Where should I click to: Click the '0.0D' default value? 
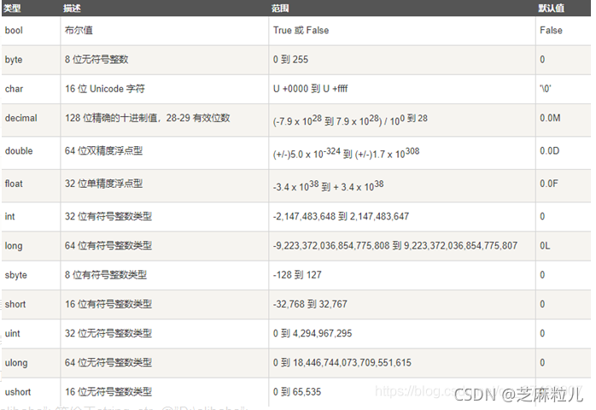tap(550, 151)
